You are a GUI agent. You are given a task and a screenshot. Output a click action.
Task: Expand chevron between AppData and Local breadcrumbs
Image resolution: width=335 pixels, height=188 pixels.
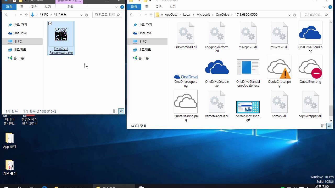coord(180,15)
